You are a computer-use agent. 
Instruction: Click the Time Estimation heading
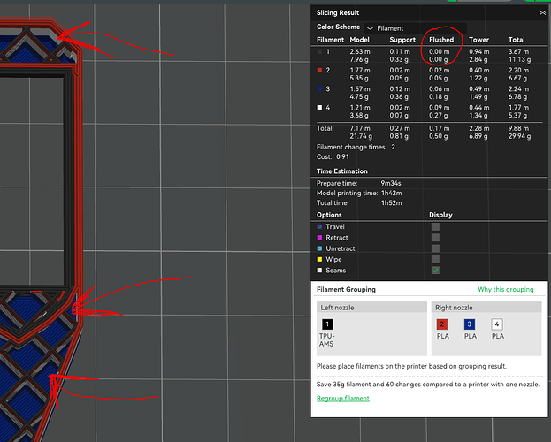[x=342, y=171]
